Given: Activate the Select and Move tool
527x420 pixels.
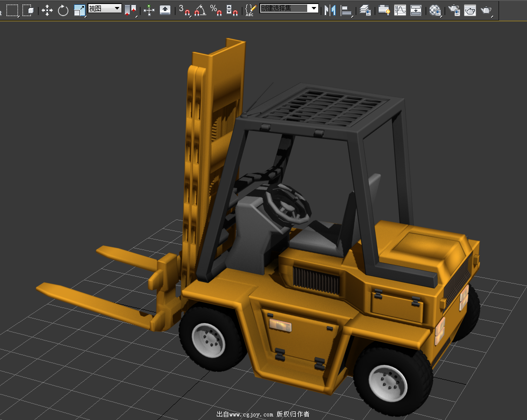Looking at the screenshot, I should point(47,10).
